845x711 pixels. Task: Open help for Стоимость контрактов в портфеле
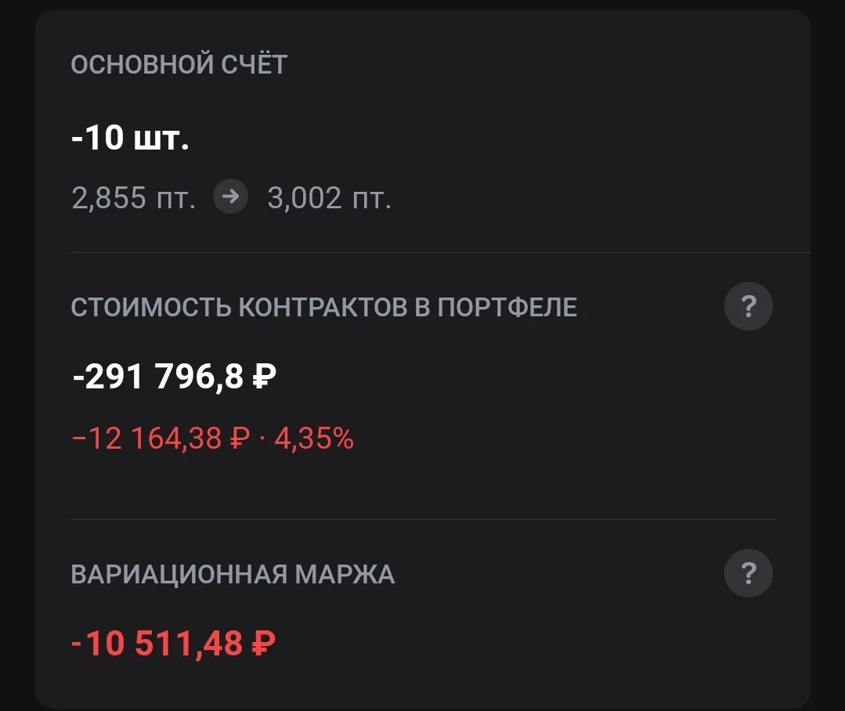coord(748,306)
